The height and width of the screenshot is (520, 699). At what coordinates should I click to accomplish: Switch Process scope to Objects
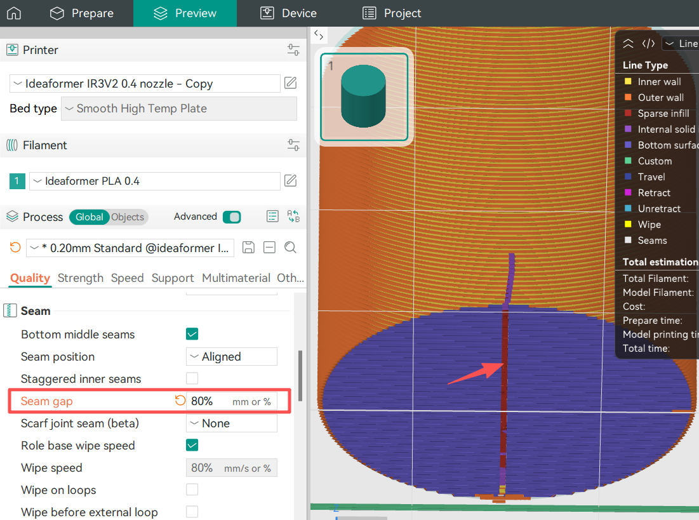click(x=128, y=217)
